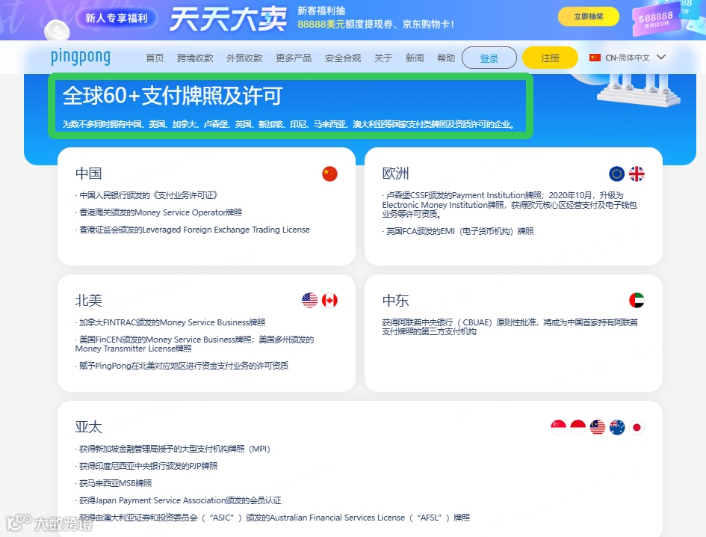Open the 关于 menu

click(383, 58)
